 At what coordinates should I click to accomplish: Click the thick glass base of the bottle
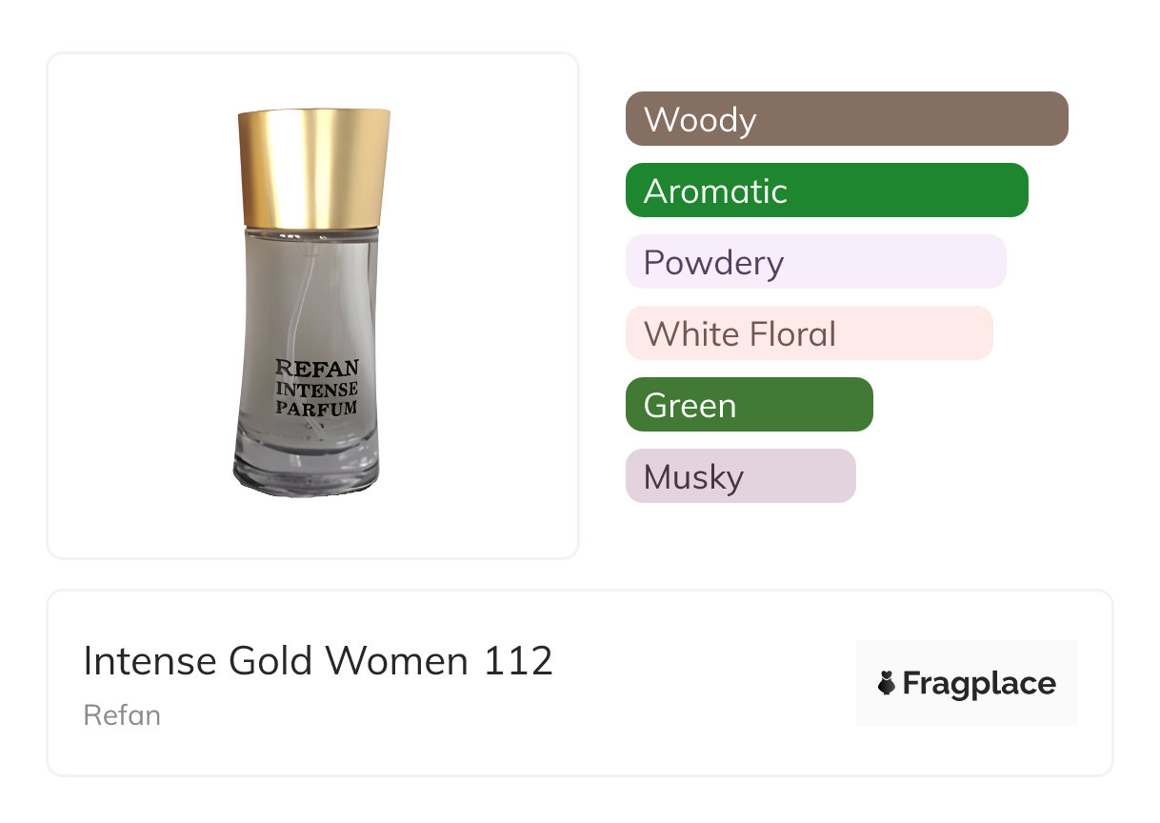pos(306,472)
